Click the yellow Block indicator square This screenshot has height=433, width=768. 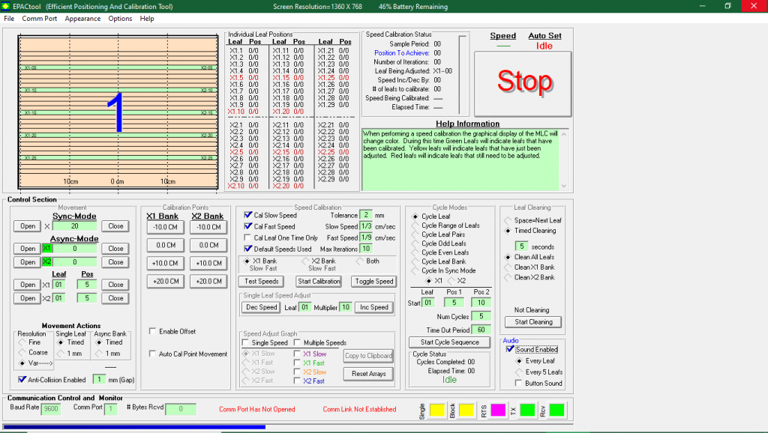coord(466,410)
